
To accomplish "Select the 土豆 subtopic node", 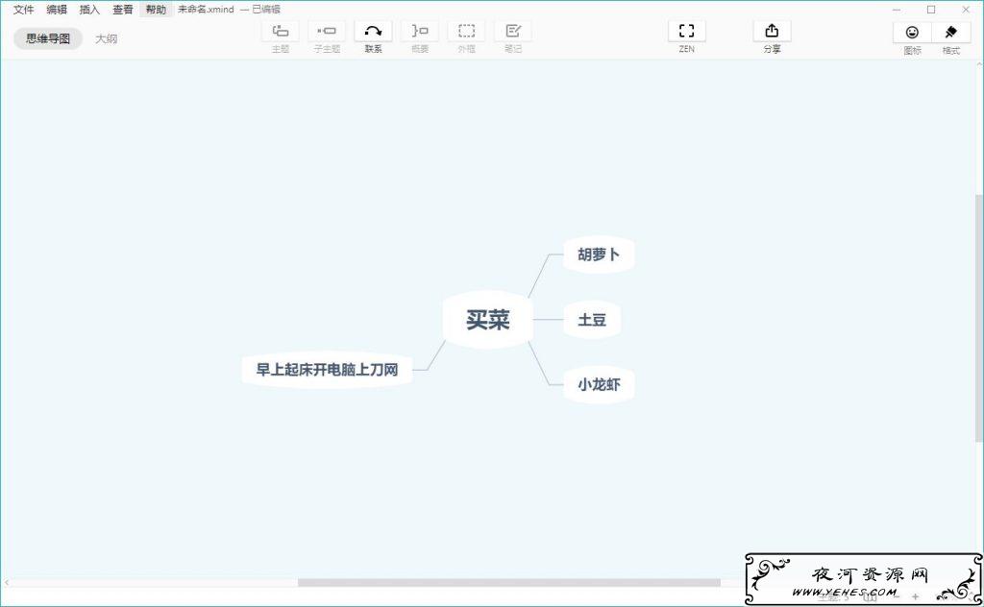I will [592, 320].
